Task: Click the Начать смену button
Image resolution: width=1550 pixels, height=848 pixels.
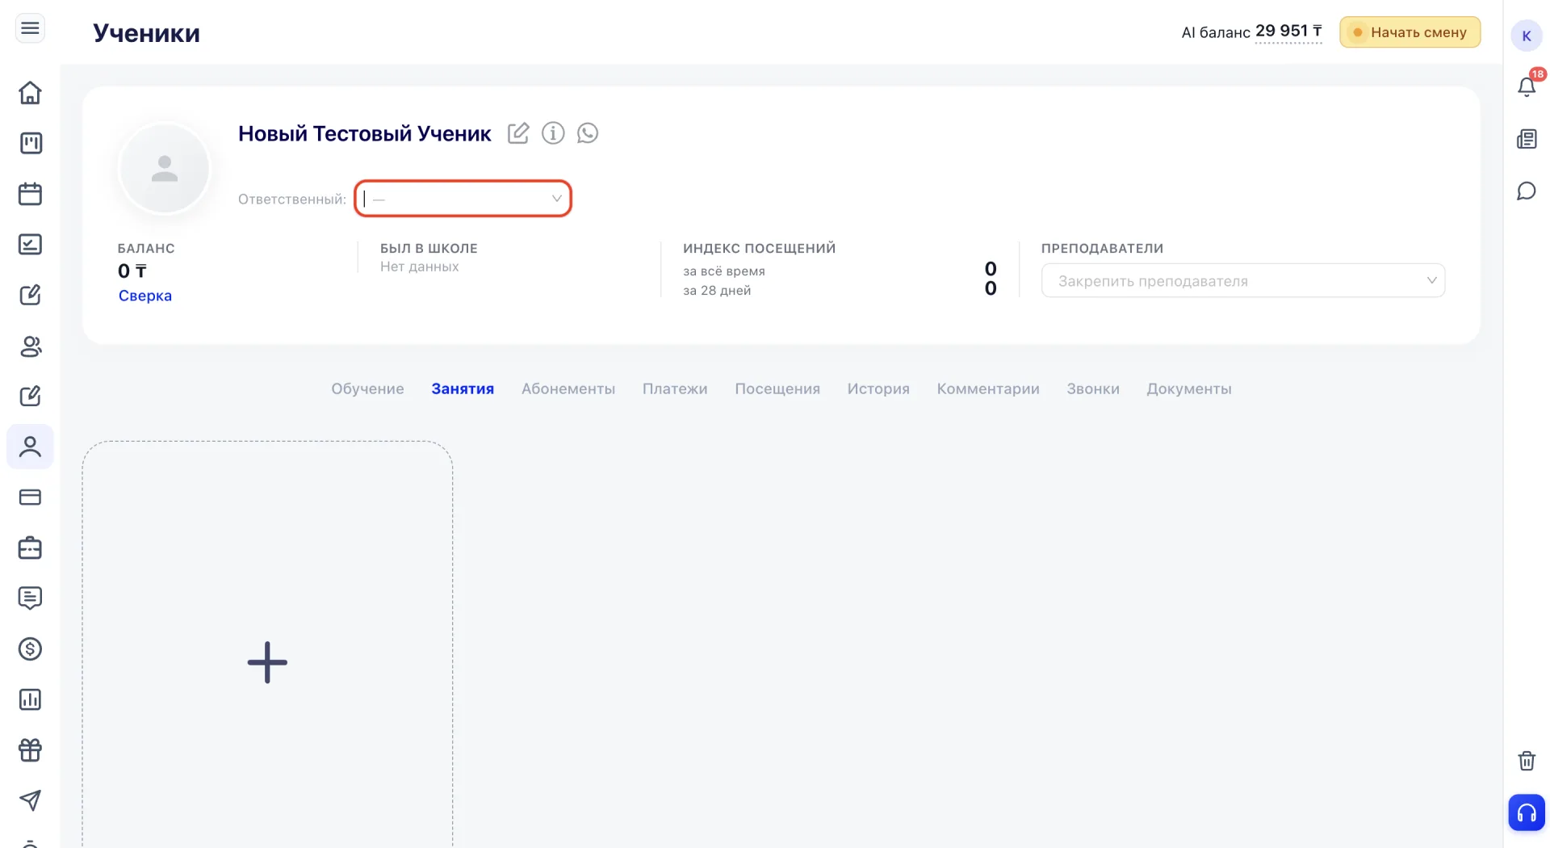Action: pyautogui.click(x=1410, y=32)
